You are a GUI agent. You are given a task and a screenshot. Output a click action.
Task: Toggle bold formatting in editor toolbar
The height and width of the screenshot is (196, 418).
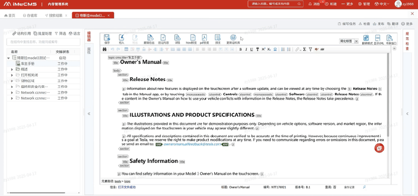(x=240, y=49)
